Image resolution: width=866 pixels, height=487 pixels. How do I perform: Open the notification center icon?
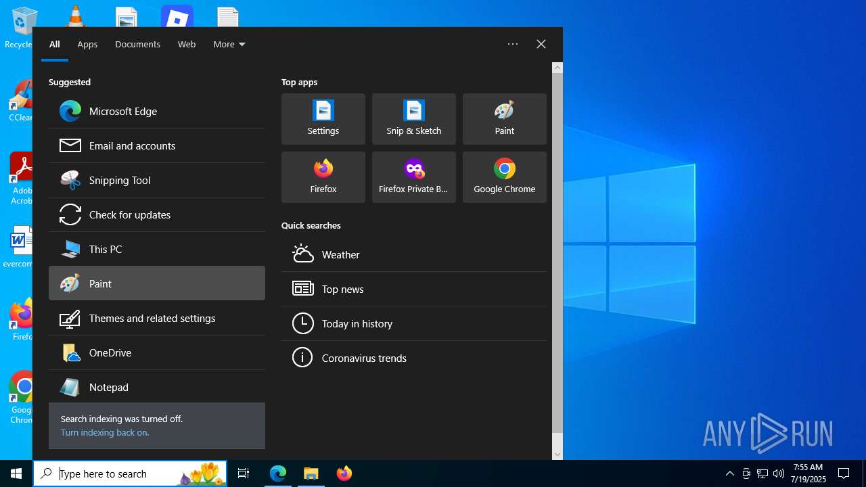(x=844, y=473)
